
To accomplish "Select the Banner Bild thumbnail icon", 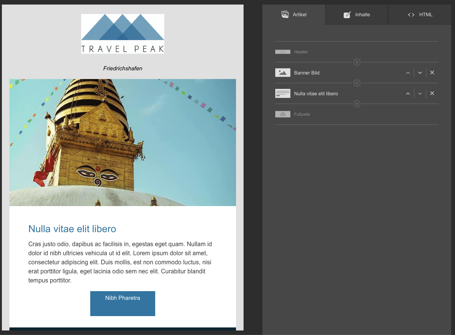I will (x=282, y=73).
